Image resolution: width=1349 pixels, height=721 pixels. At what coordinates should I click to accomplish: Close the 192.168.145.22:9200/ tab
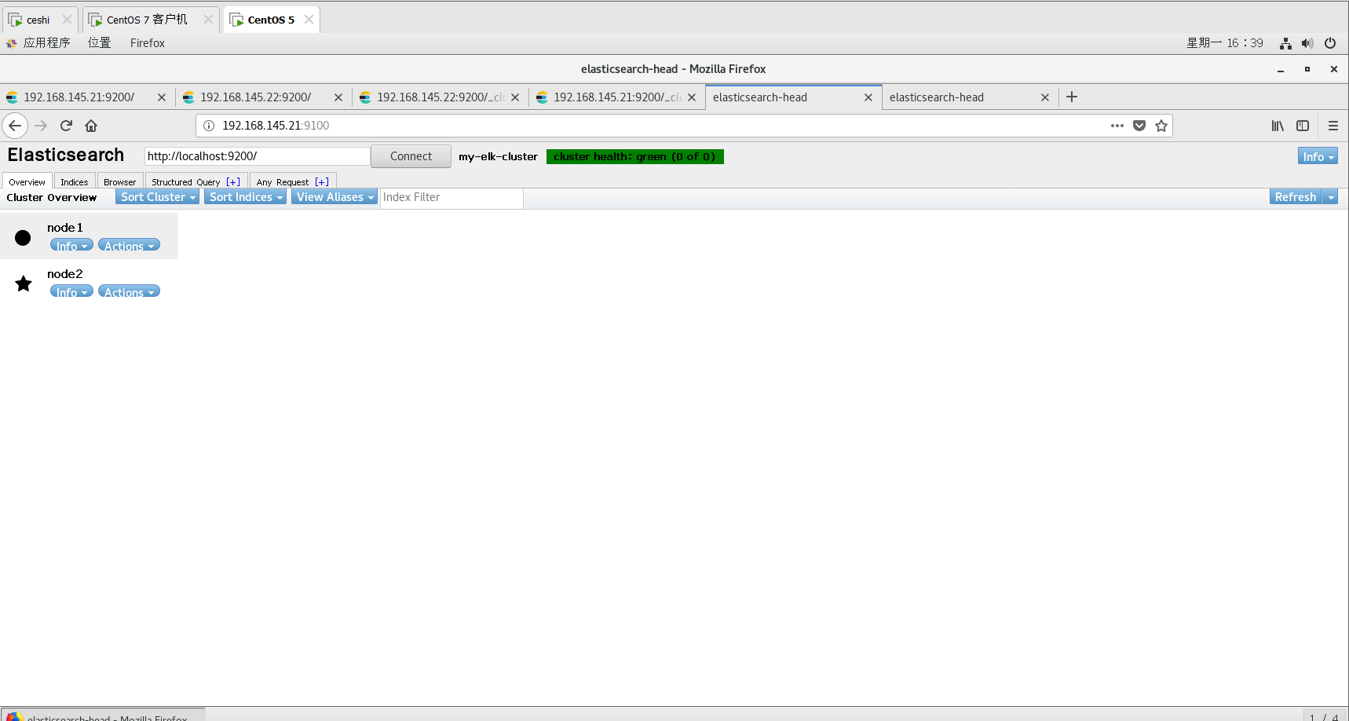(x=338, y=97)
